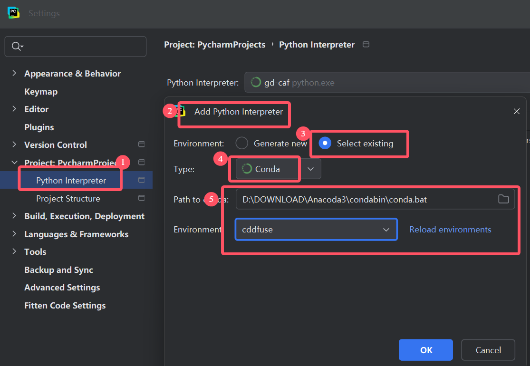Image resolution: width=530 pixels, height=366 pixels.
Task: Click the Conda icon in Type dropdown
Action: point(247,169)
